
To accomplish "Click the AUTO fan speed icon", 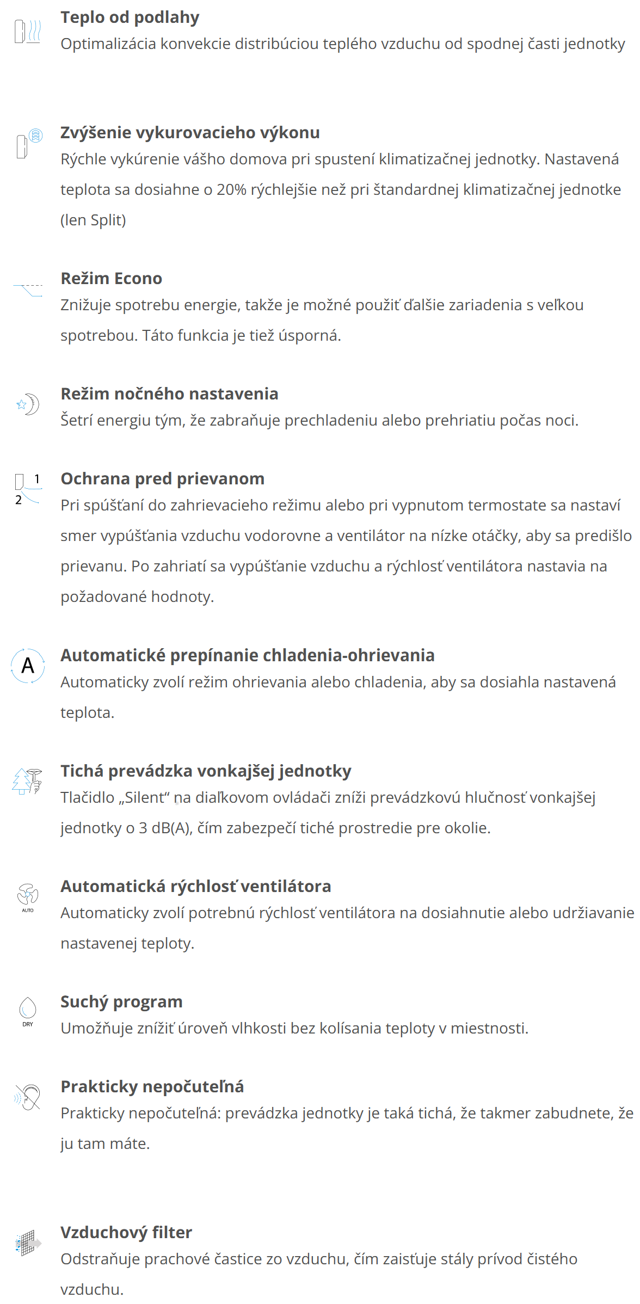I will 28,897.
